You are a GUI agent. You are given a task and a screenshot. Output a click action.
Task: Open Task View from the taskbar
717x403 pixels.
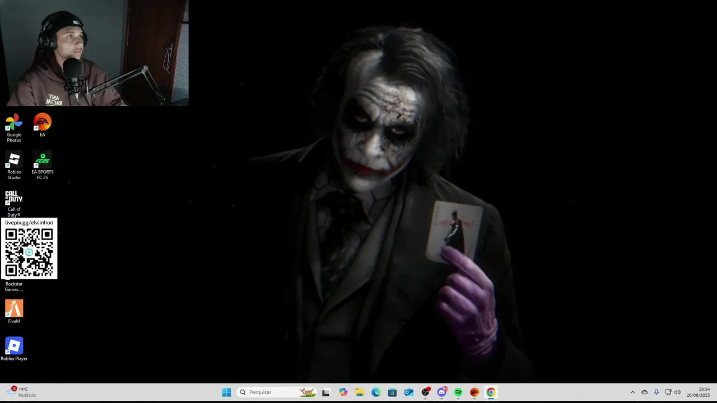(326, 392)
